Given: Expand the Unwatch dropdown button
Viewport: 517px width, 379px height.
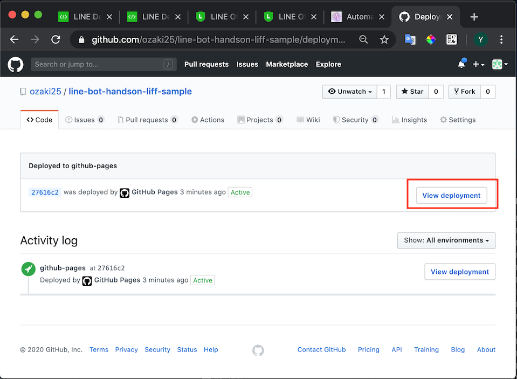Looking at the screenshot, I should coord(350,92).
